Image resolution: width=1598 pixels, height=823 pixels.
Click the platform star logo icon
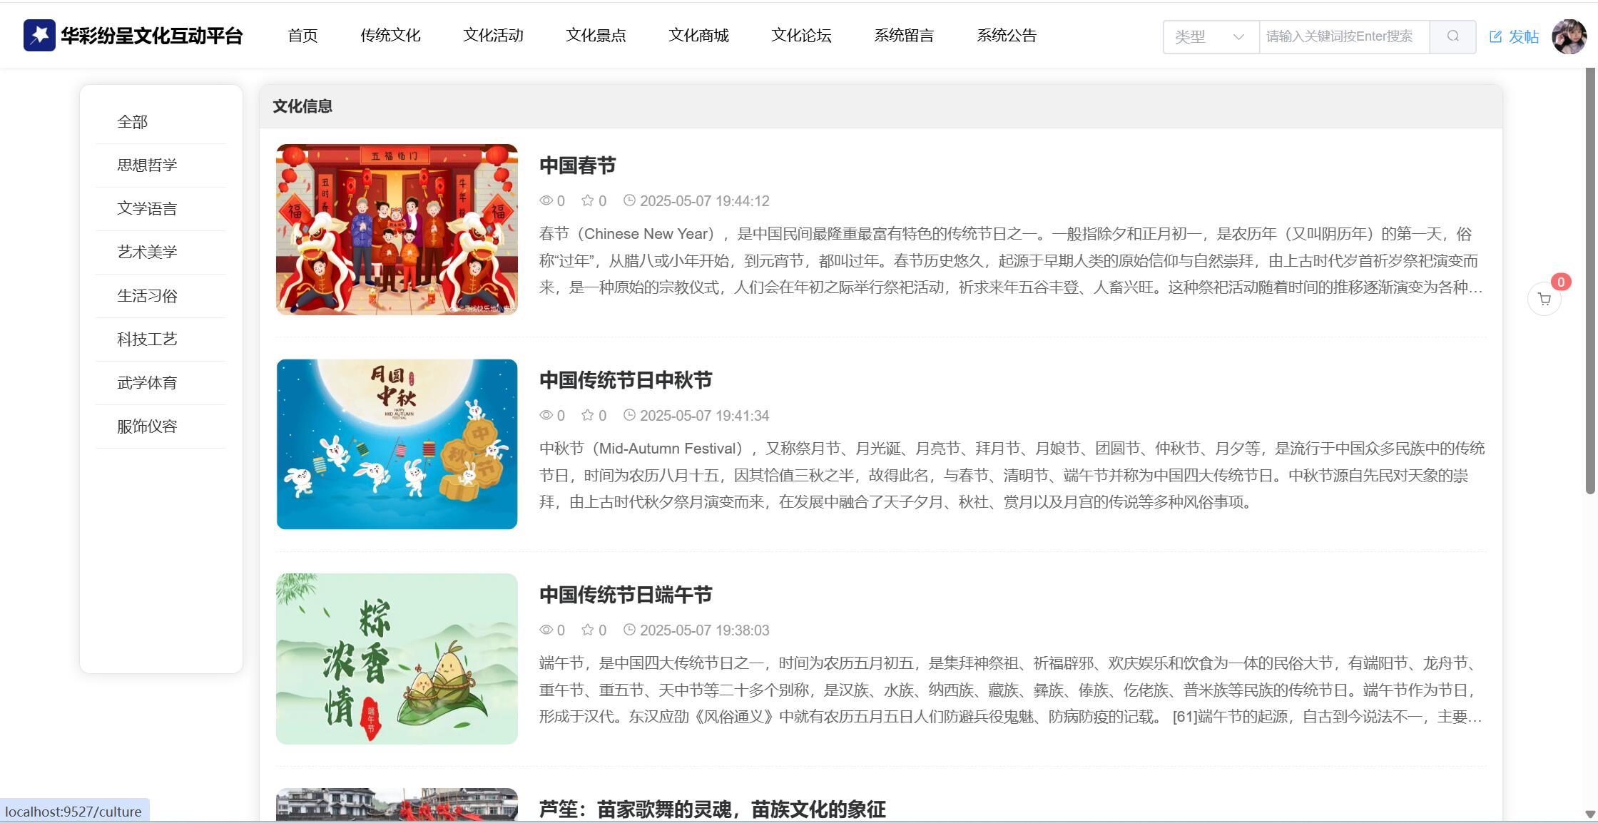point(39,36)
